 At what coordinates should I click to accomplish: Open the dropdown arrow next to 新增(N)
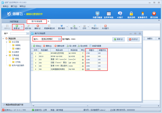click(x=22, y=27)
